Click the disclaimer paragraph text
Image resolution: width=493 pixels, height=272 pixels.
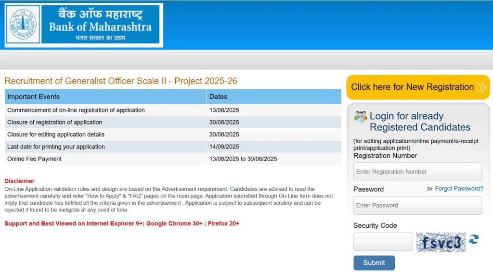[x=169, y=199]
